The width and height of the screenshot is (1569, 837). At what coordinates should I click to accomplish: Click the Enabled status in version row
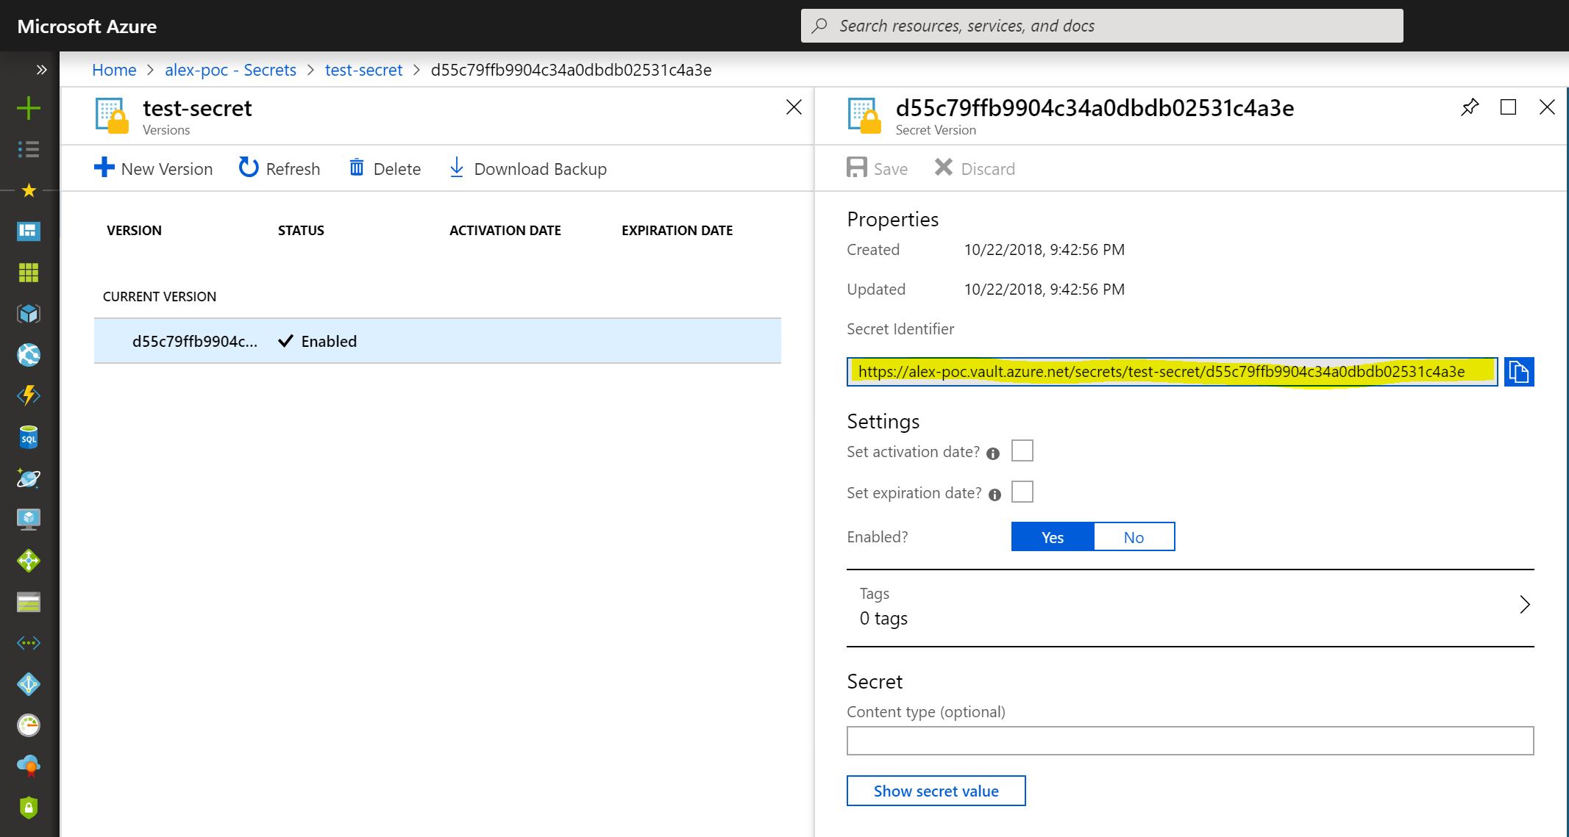click(x=318, y=341)
